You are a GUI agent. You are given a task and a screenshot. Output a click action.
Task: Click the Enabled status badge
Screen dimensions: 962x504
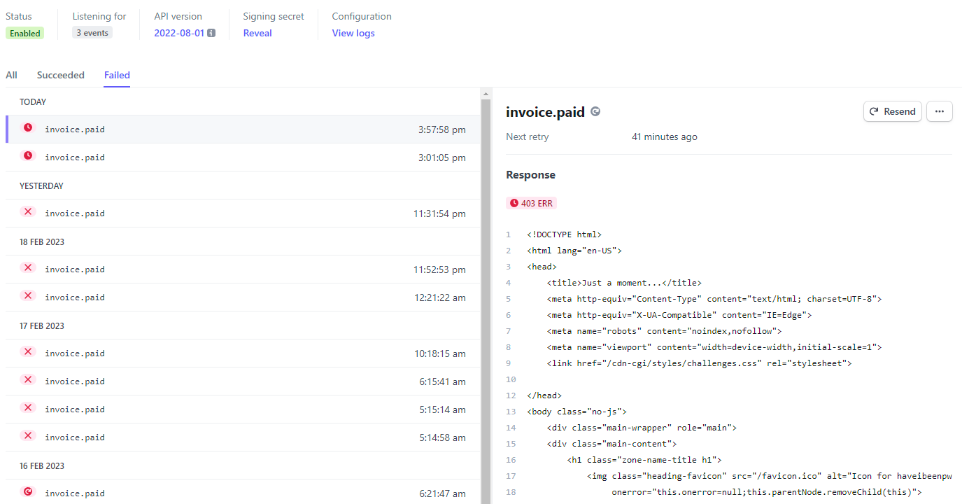pos(25,33)
